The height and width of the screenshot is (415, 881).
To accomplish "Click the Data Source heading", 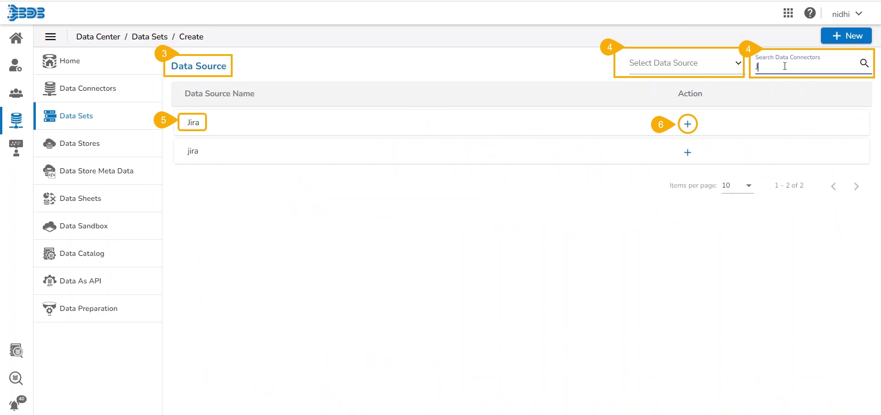I will [199, 66].
